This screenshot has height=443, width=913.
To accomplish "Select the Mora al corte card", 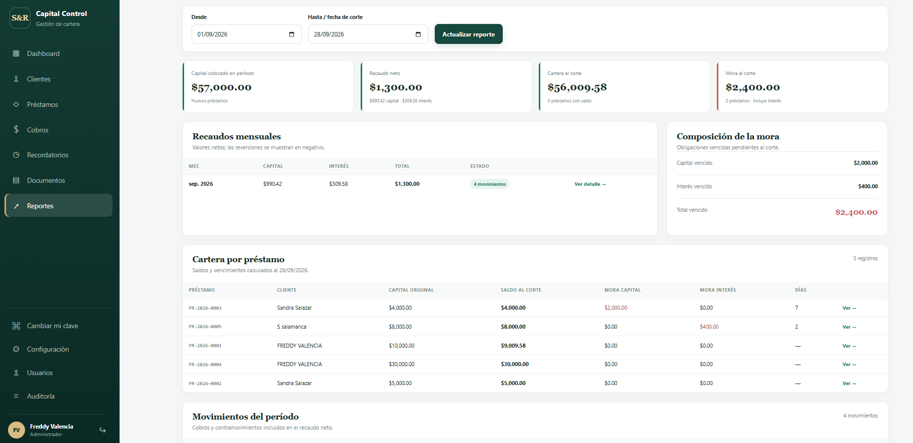I will (802, 87).
